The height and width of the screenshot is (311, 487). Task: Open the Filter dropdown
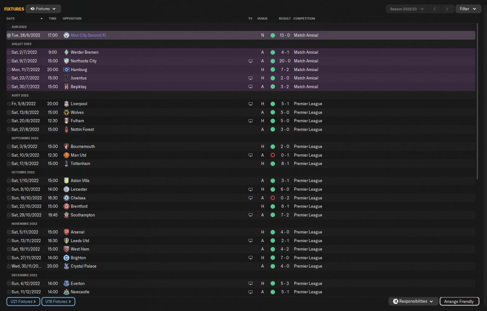tap(468, 9)
